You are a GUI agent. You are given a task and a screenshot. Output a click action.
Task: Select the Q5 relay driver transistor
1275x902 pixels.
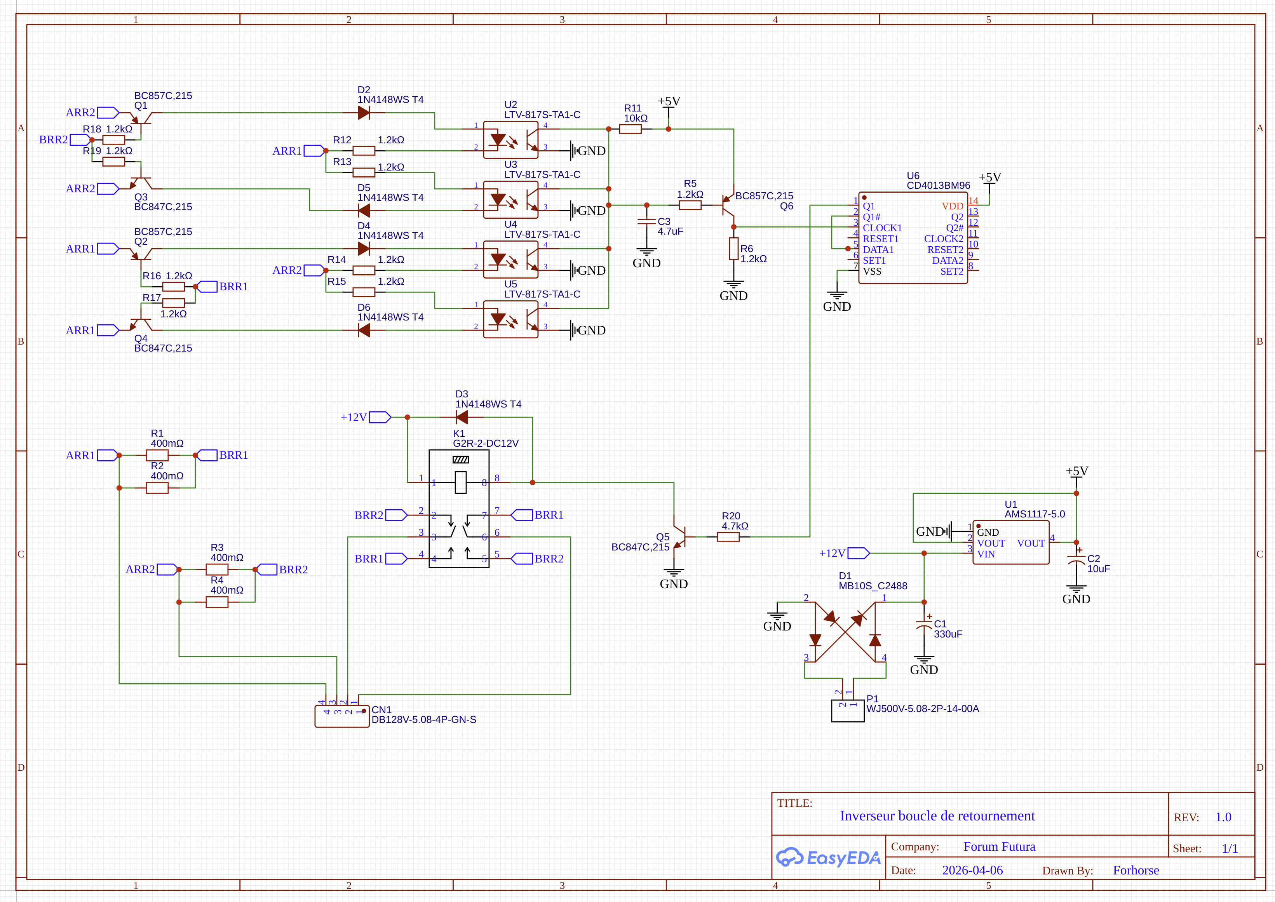coord(680,537)
